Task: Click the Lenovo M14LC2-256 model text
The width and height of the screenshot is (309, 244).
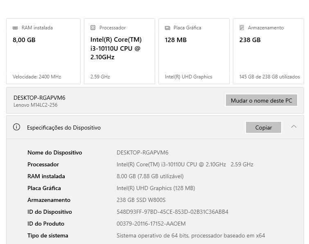Action: pos(36,105)
